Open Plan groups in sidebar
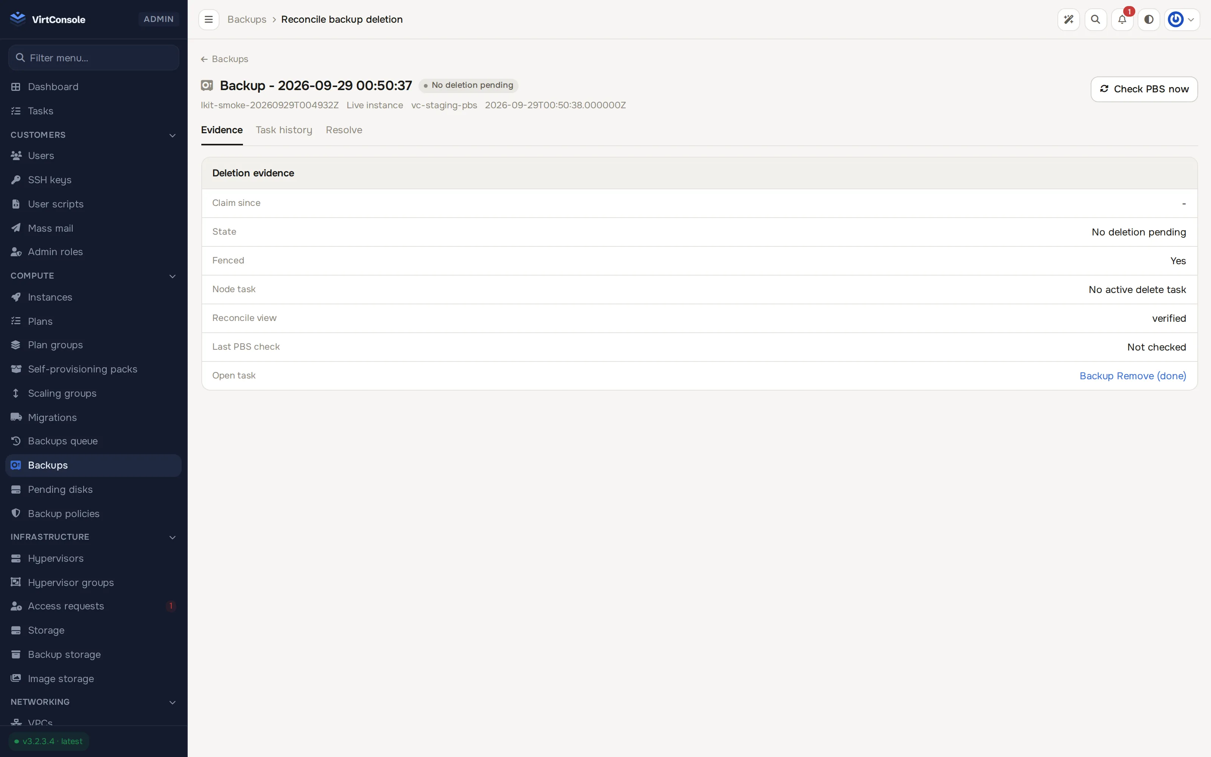The height and width of the screenshot is (757, 1211). point(93,345)
